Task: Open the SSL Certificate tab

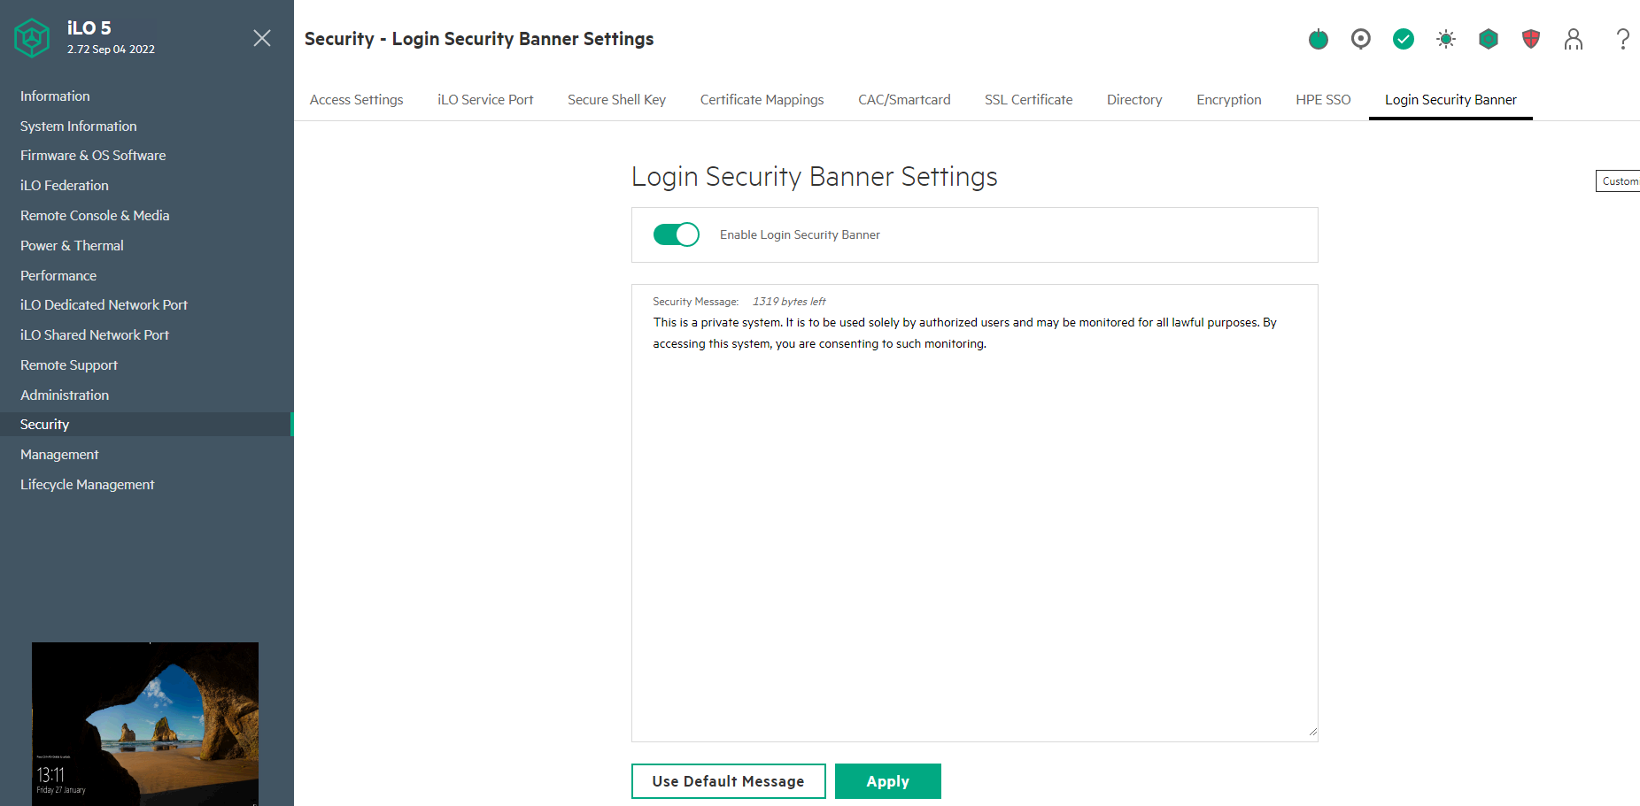Action: (x=1028, y=100)
